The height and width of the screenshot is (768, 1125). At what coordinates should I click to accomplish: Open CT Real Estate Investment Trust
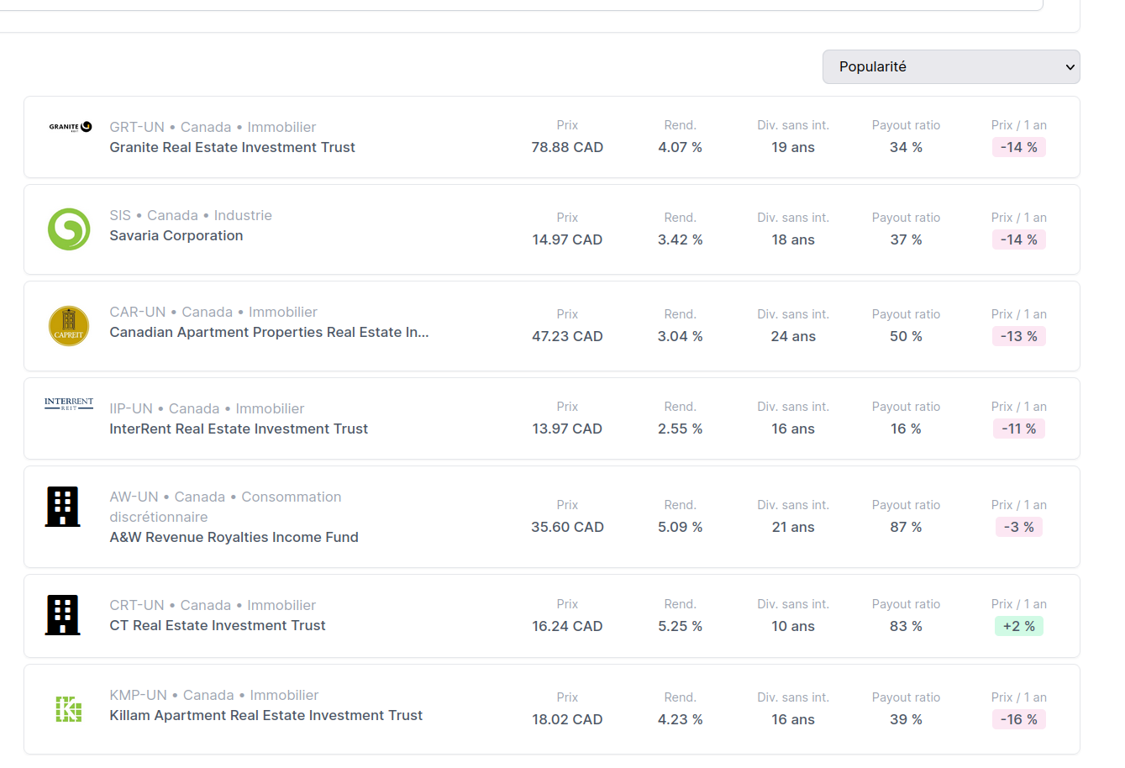tap(218, 625)
